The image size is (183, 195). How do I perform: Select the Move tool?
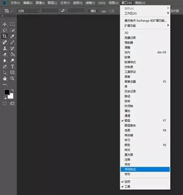[x=5, y=24]
